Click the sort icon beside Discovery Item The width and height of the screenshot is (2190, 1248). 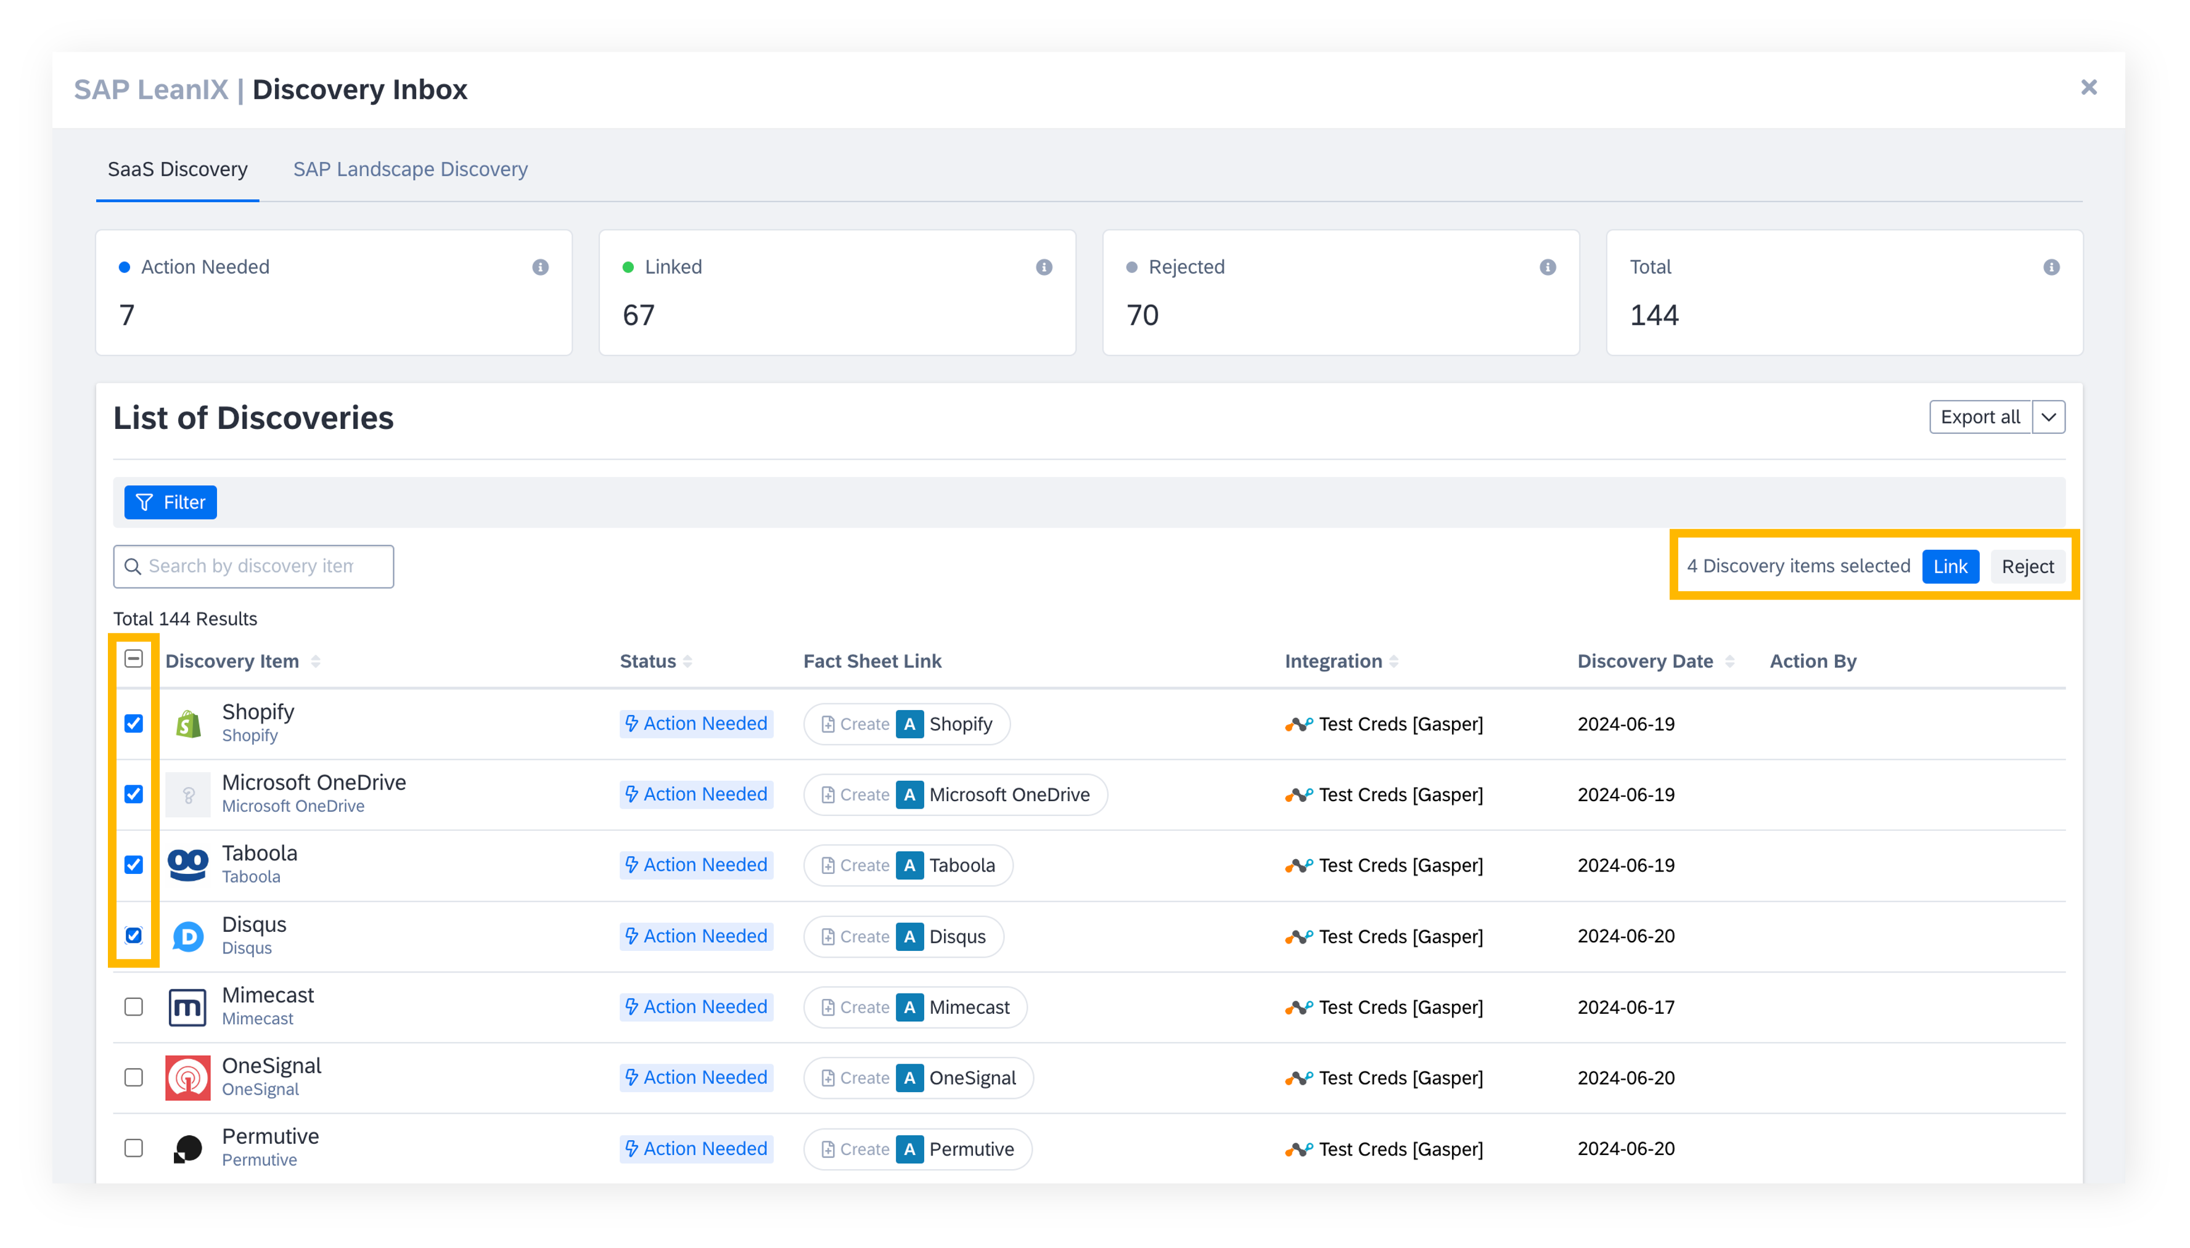pos(316,661)
